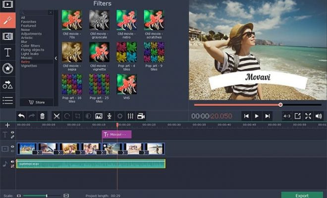Play the preview video

257,116
